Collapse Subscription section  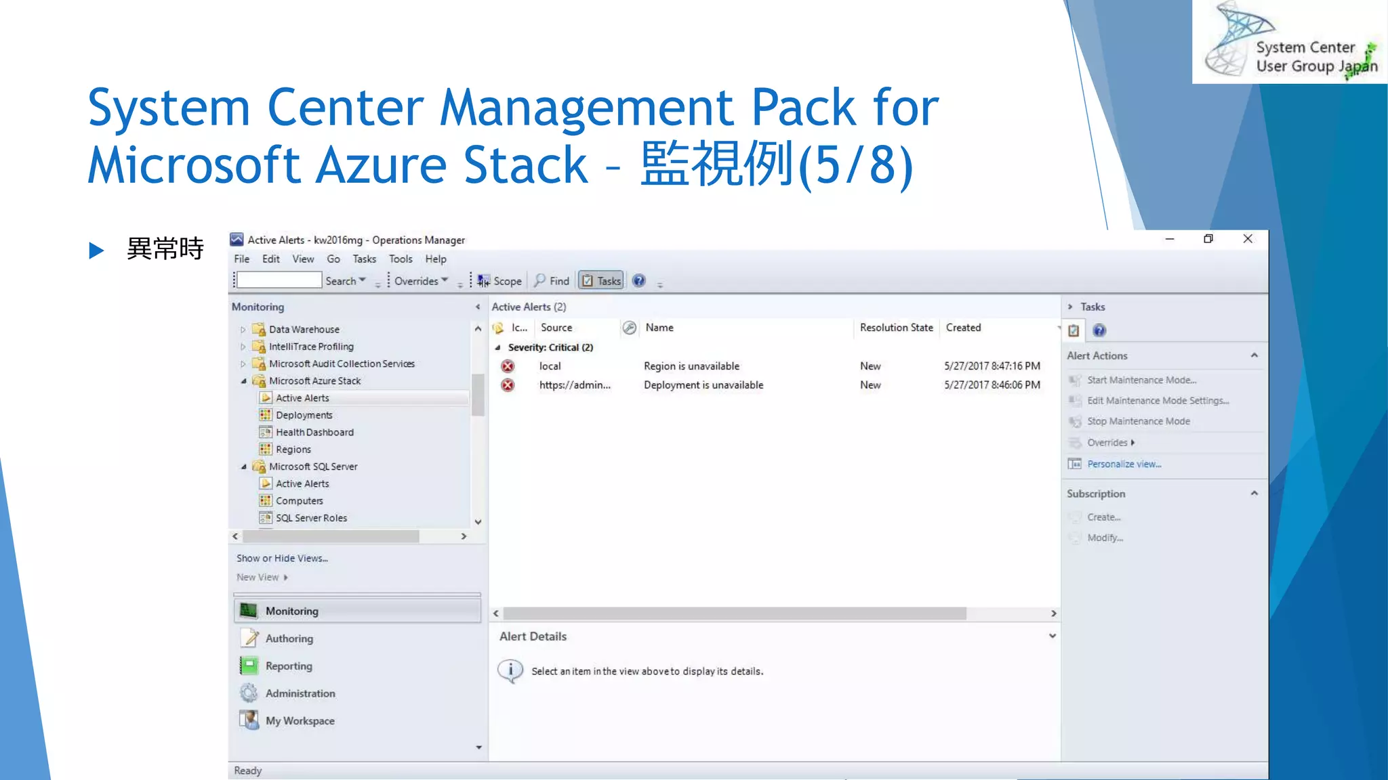pos(1254,494)
